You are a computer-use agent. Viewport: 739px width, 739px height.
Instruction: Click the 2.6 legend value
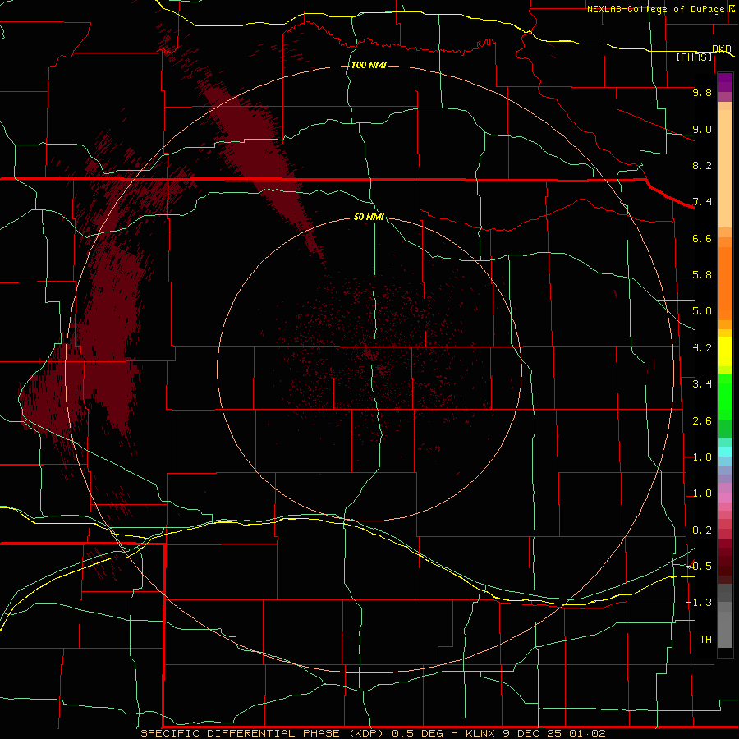[702, 421]
